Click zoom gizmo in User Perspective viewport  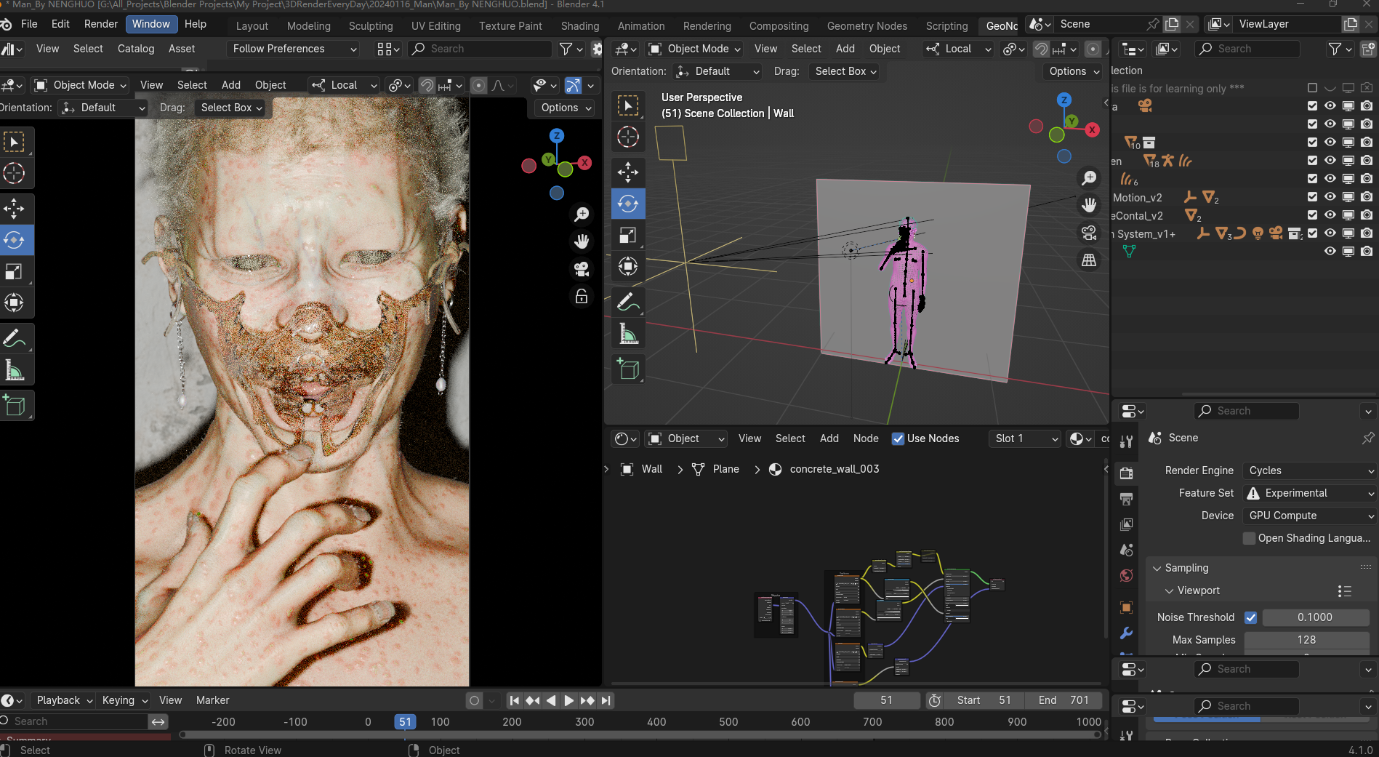[x=1089, y=178]
